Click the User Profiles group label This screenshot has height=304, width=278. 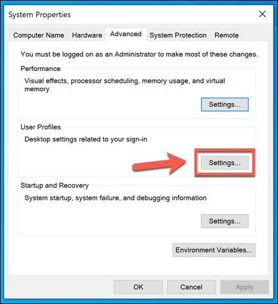pyautogui.click(x=41, y=127)
